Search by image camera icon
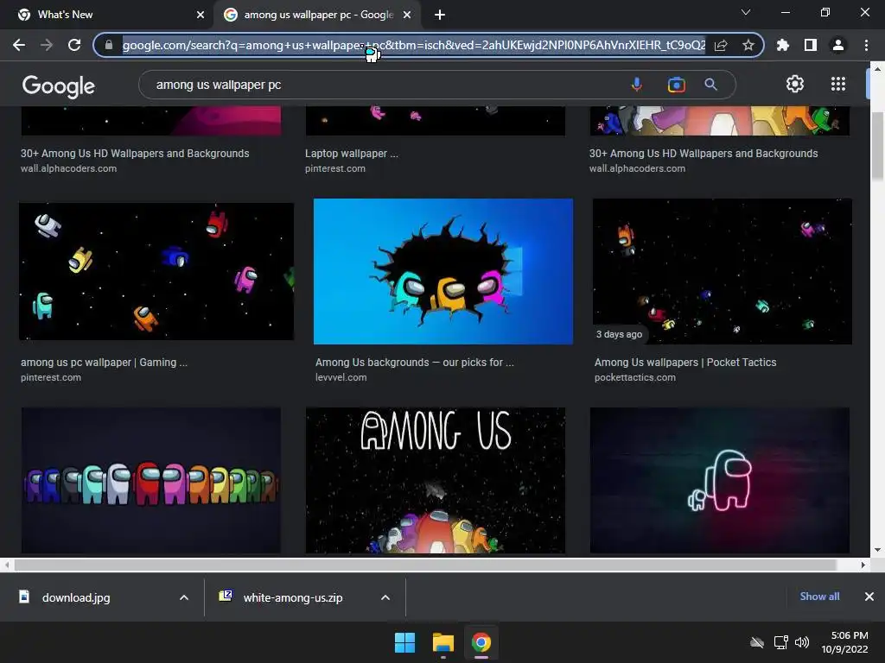The width and height of the screenshot is (885, 663). pos(676,85)
